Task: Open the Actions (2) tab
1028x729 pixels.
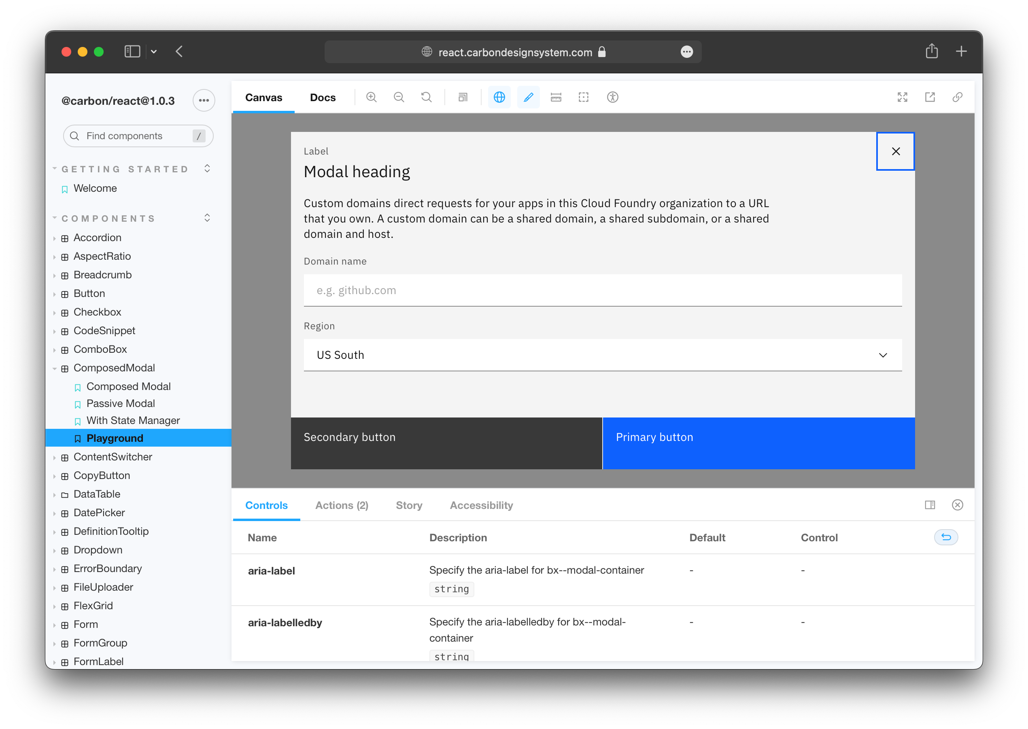Action: point(341,505)
